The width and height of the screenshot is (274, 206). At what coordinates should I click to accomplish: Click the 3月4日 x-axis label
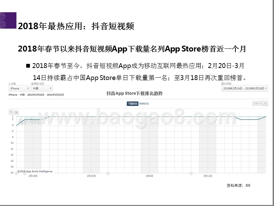pyautogui.click(x=149, y=176)
